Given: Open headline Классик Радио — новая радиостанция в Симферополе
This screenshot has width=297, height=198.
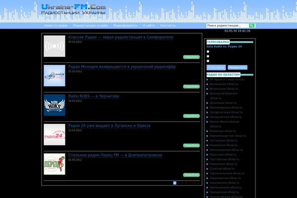Looking at the screenshot, I should (121, 37).
